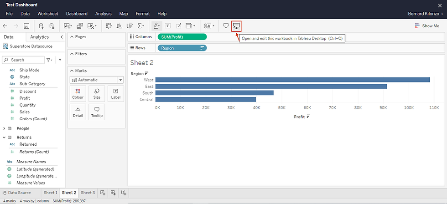Open data pane view options dropdown arrow

(60, 60)
